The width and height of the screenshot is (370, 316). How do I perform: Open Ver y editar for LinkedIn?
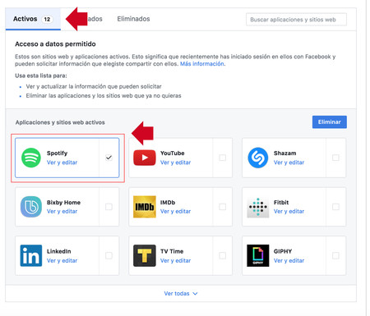62,260
